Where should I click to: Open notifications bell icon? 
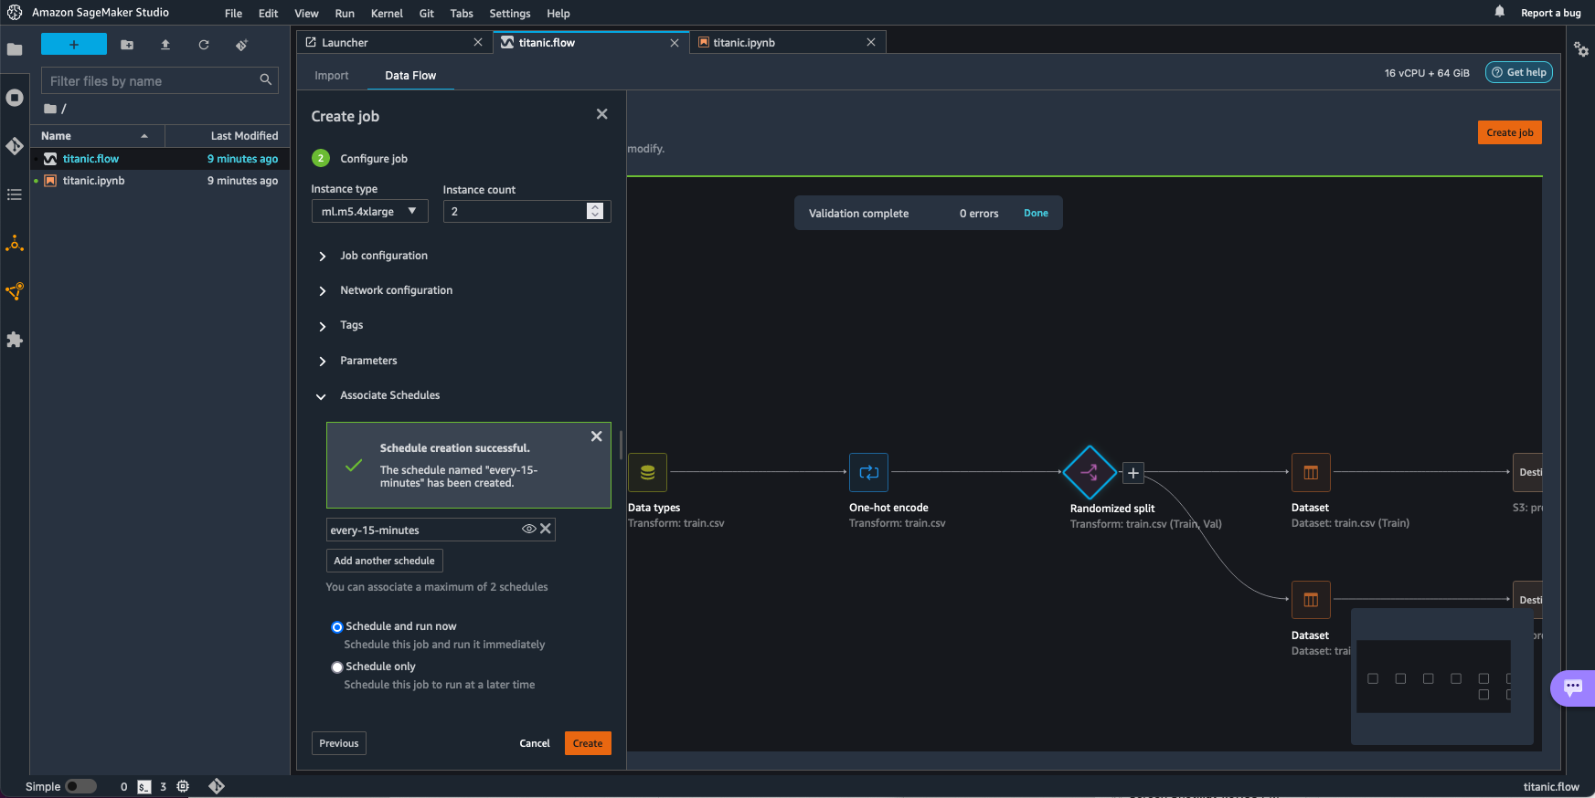point(1499,12)
